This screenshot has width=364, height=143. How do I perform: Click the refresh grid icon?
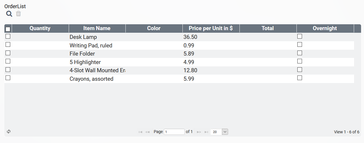point(9,132)
